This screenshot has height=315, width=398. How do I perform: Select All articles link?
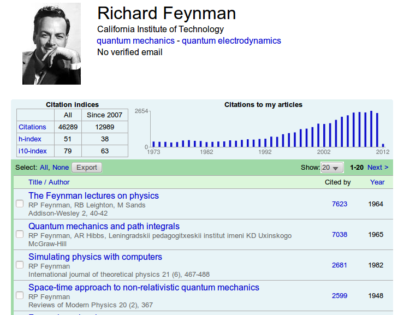44,168
